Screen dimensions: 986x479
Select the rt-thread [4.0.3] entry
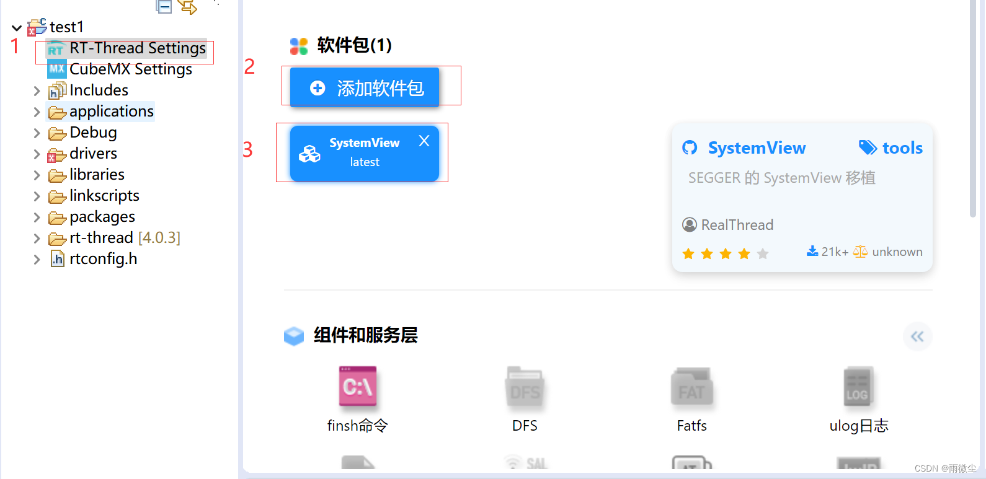(125, 238)
